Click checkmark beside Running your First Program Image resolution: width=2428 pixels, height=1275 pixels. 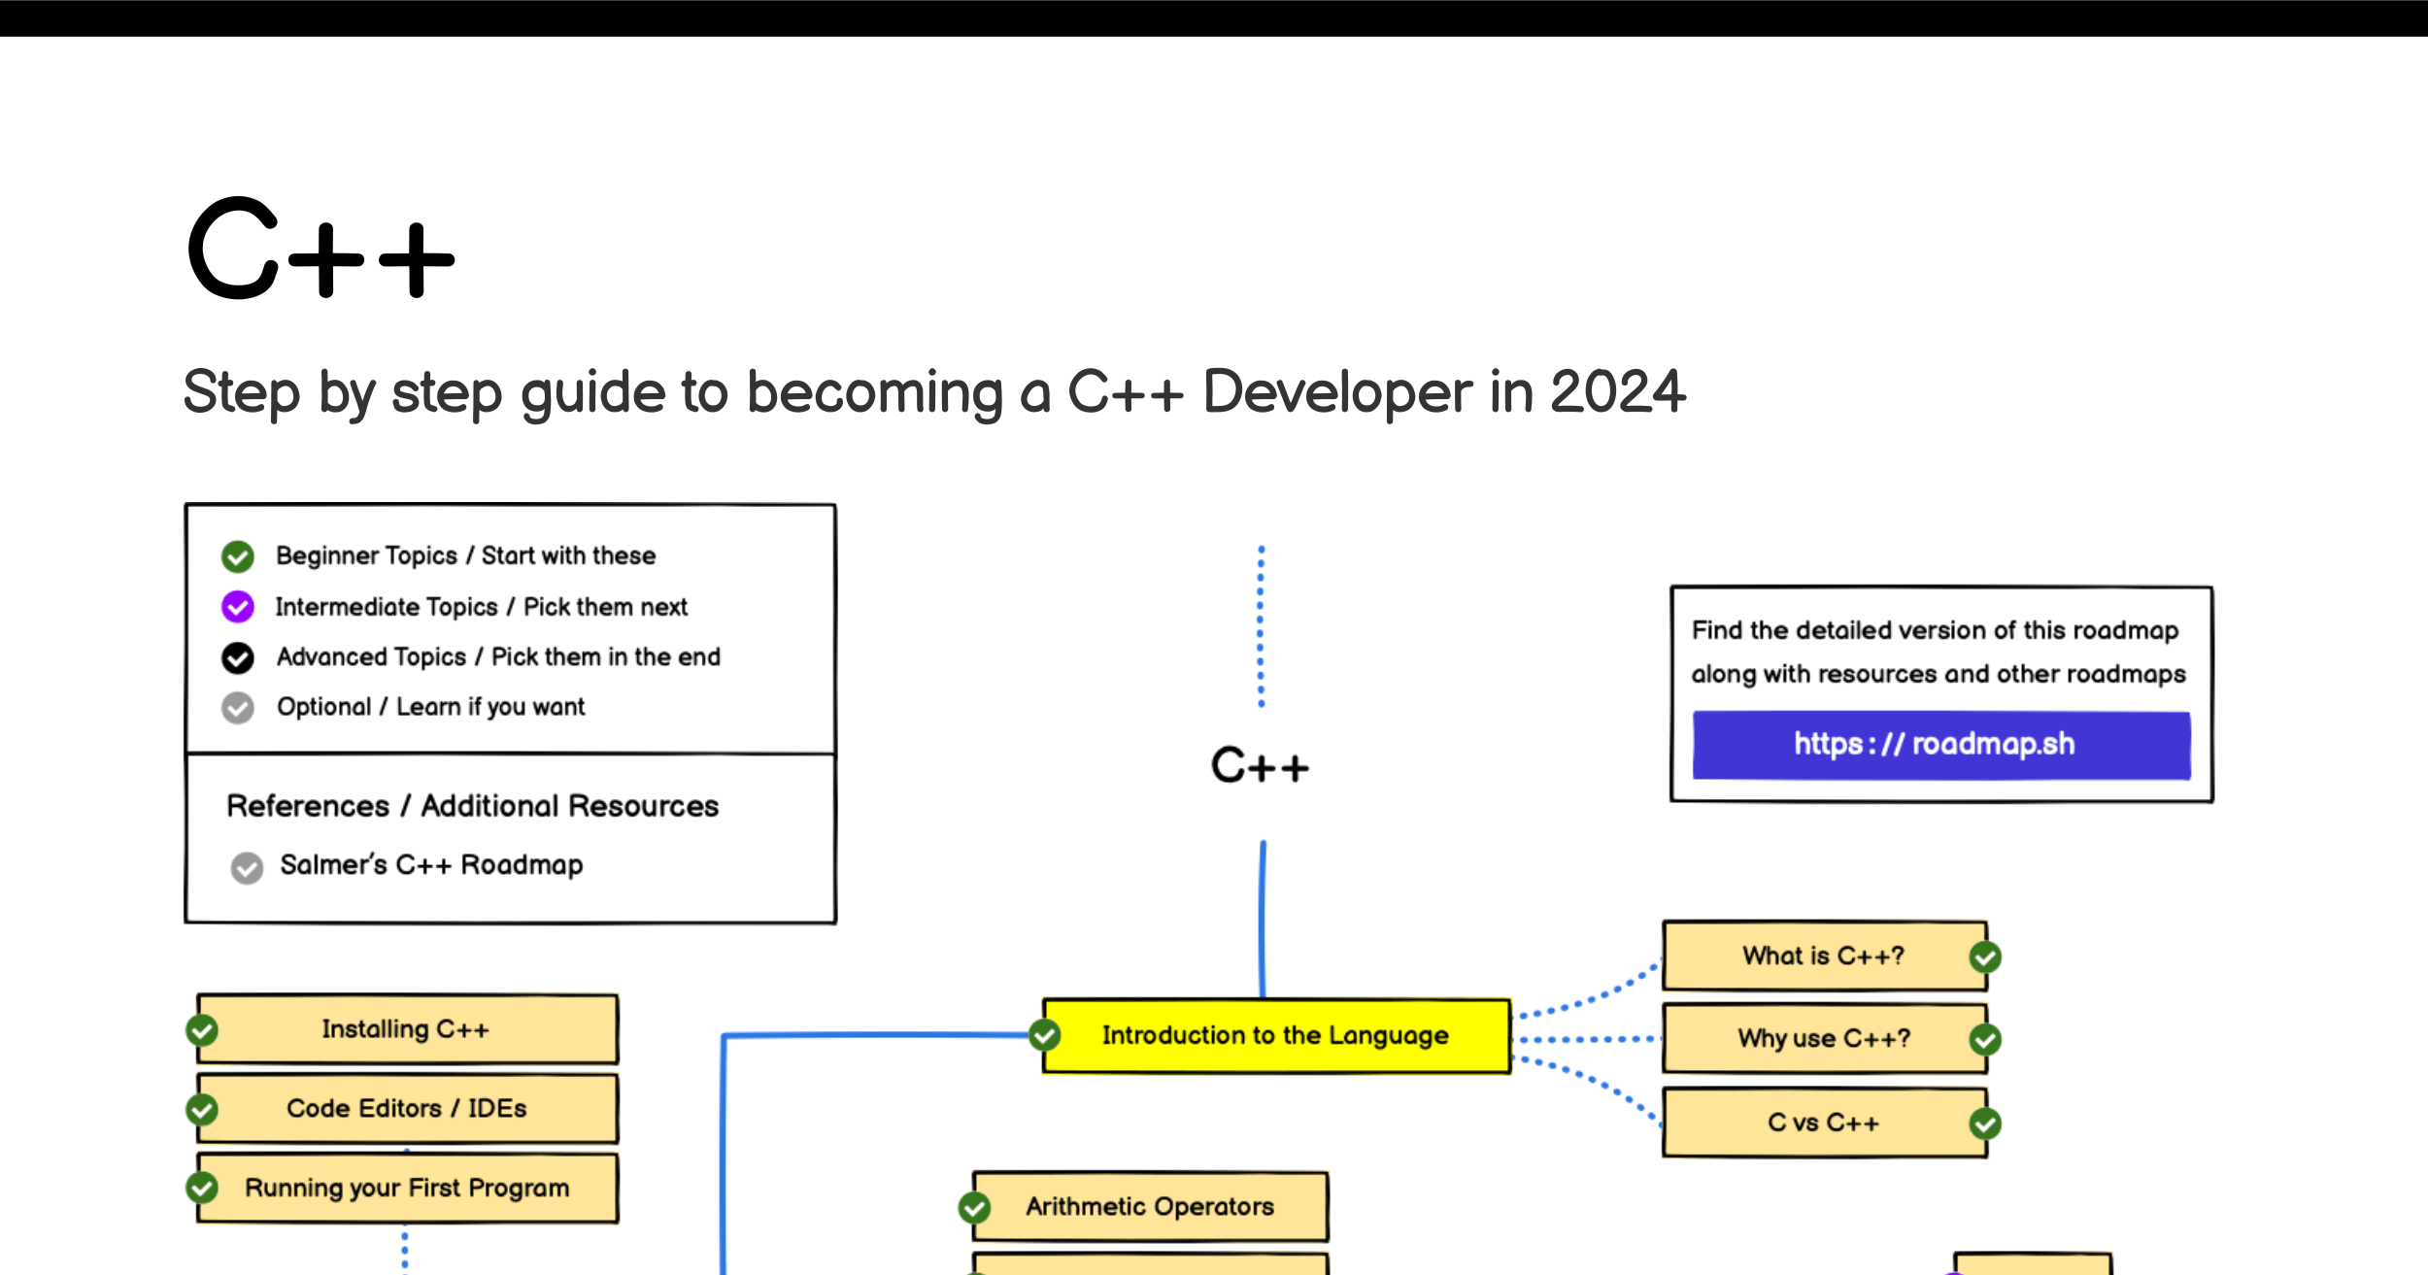tap(202, 1187)
